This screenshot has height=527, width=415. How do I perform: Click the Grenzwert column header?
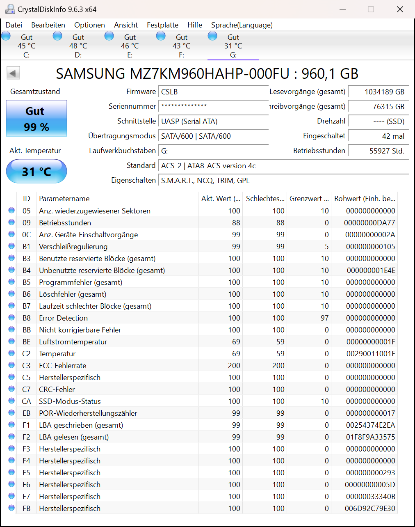(309, 198)
